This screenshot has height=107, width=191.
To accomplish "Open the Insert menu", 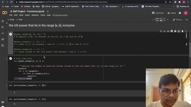I will click(27, 15).
